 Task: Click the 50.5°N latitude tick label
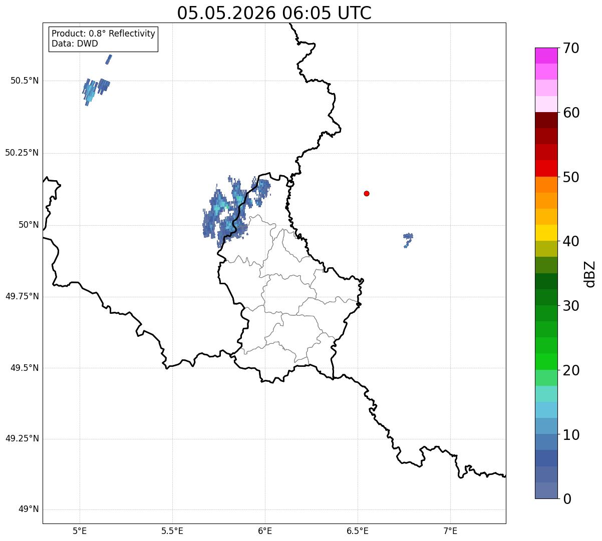(x=25, y=81)
